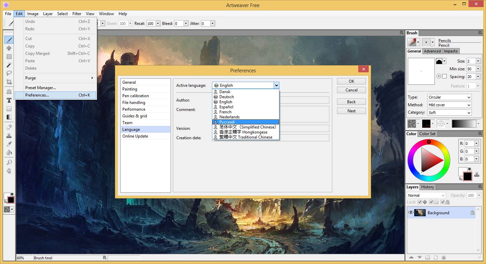Open the Pencils brush category picker

414,42
